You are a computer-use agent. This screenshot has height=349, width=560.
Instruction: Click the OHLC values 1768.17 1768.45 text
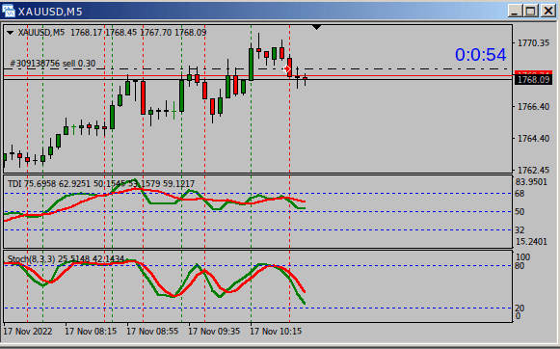[x=103, y=33]
